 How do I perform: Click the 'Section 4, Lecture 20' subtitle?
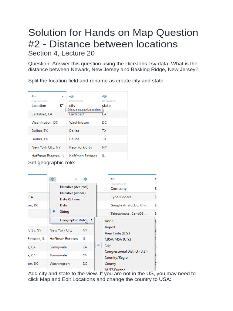[61, 53]
